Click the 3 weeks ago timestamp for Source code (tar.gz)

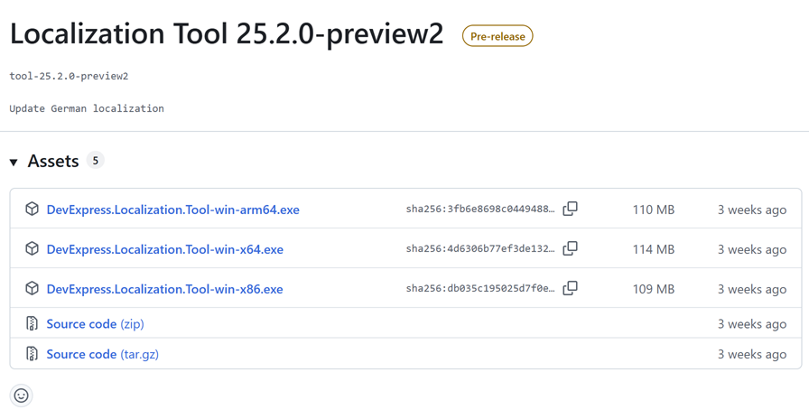(752, 355)
